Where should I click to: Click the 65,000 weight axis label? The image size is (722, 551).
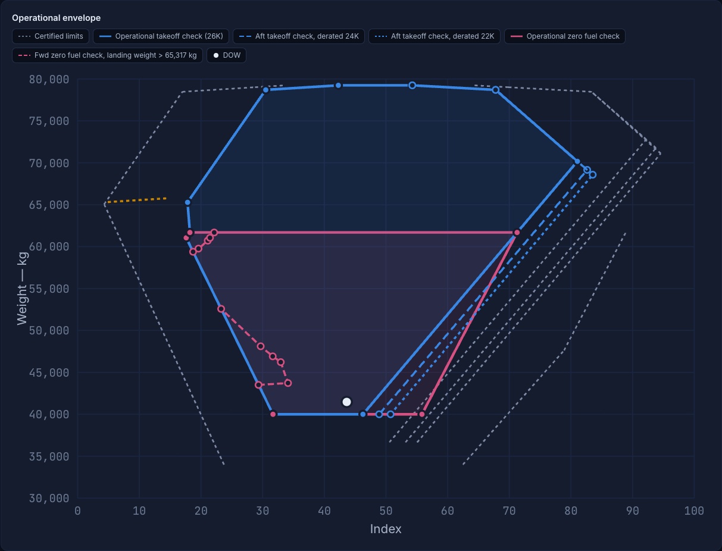[x=49, y=205]
